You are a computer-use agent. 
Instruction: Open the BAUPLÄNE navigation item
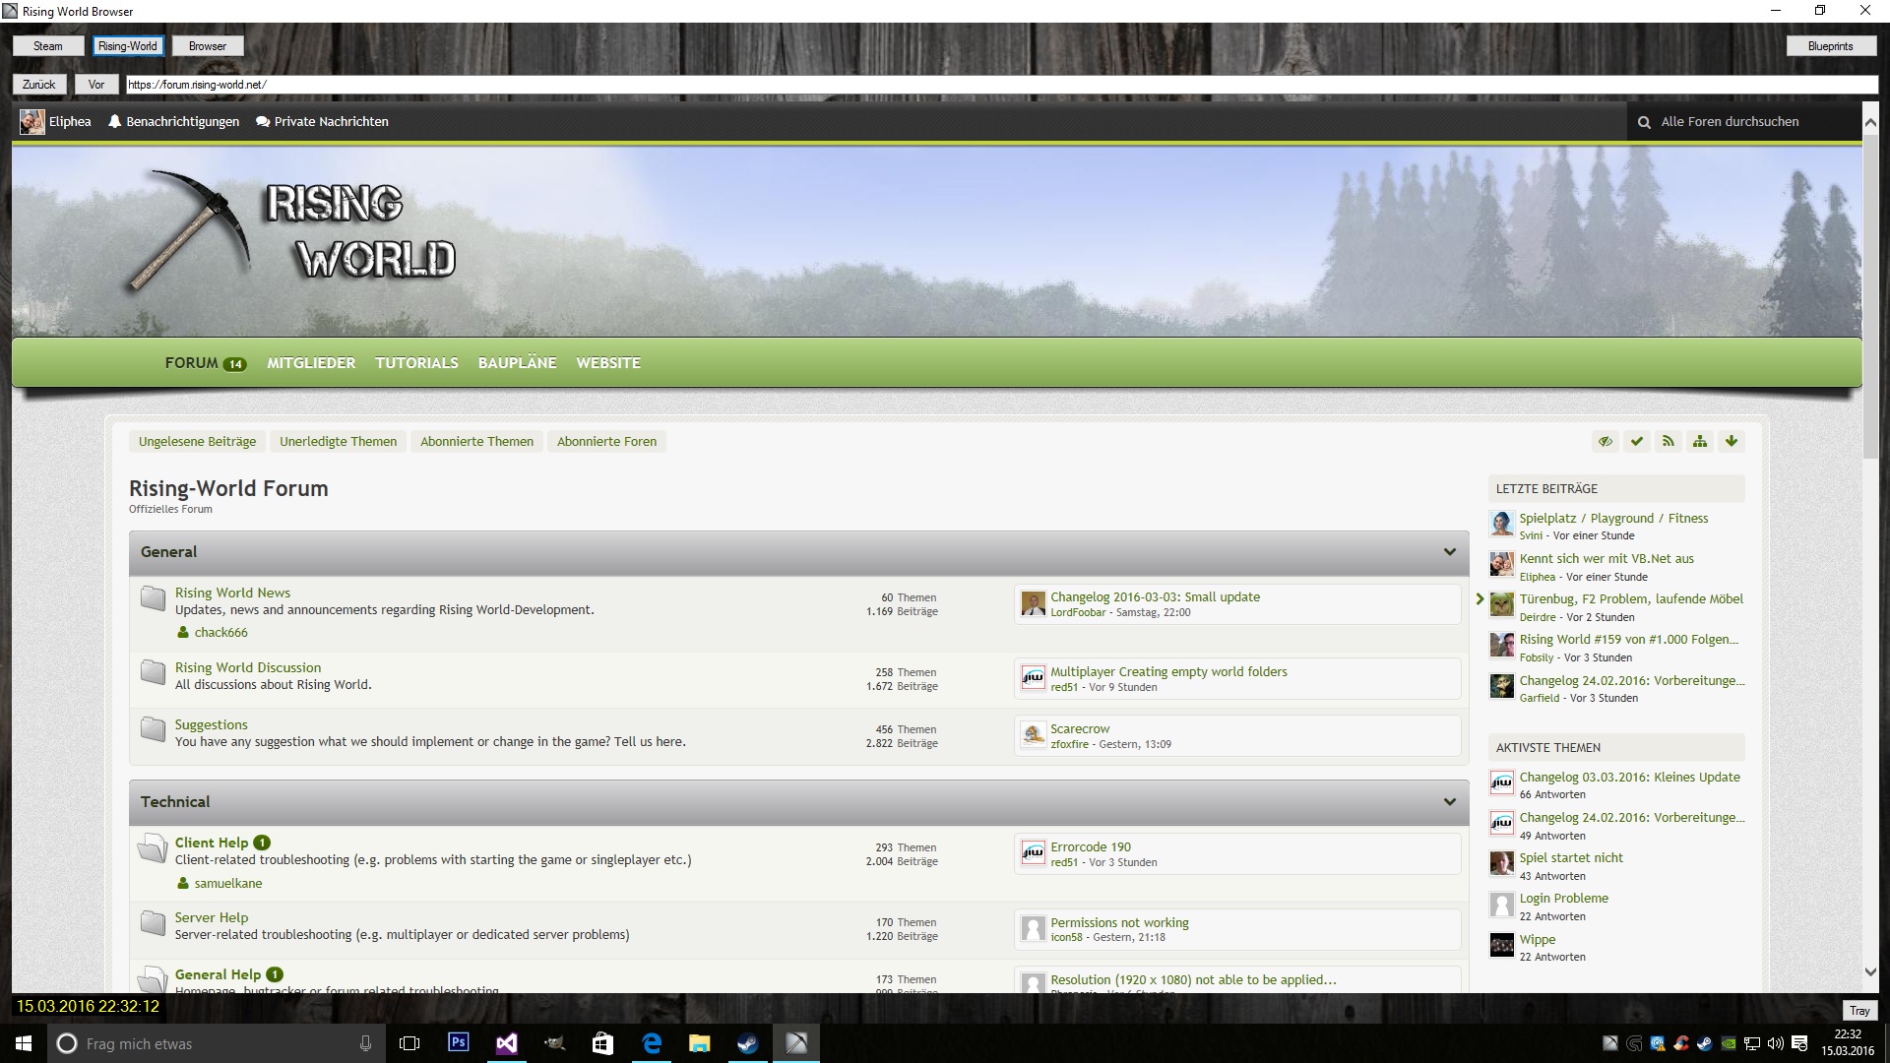point(517,363)
